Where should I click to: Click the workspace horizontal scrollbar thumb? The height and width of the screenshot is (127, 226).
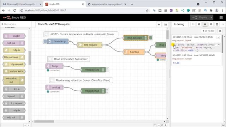pos(44,121)
